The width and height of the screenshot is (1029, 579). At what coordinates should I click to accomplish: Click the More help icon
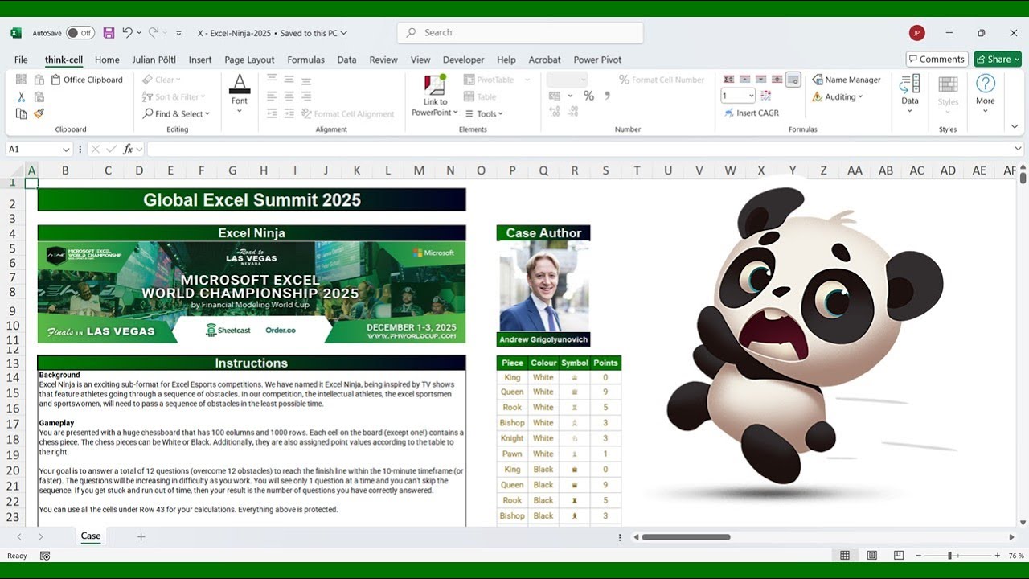pyautogui.click(x=986, y=84)
